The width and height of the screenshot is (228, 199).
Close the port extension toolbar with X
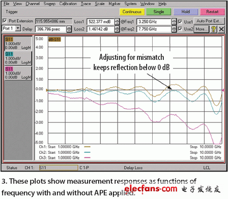(x=221, y=29)
